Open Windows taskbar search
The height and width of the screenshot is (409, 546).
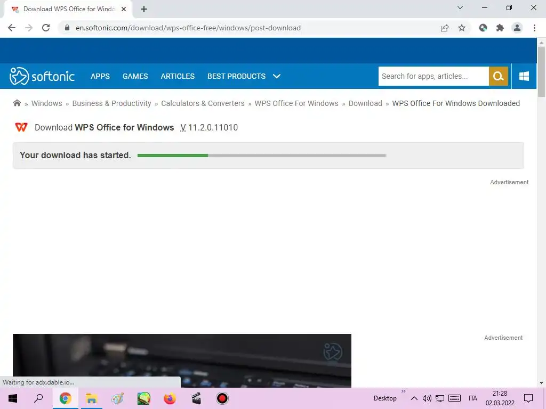point(38,398)
